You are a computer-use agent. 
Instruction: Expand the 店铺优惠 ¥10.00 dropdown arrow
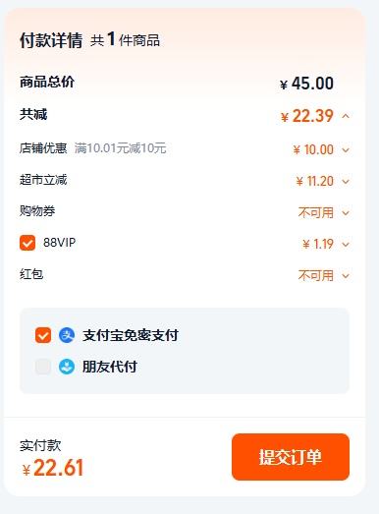tap(346, 150)
